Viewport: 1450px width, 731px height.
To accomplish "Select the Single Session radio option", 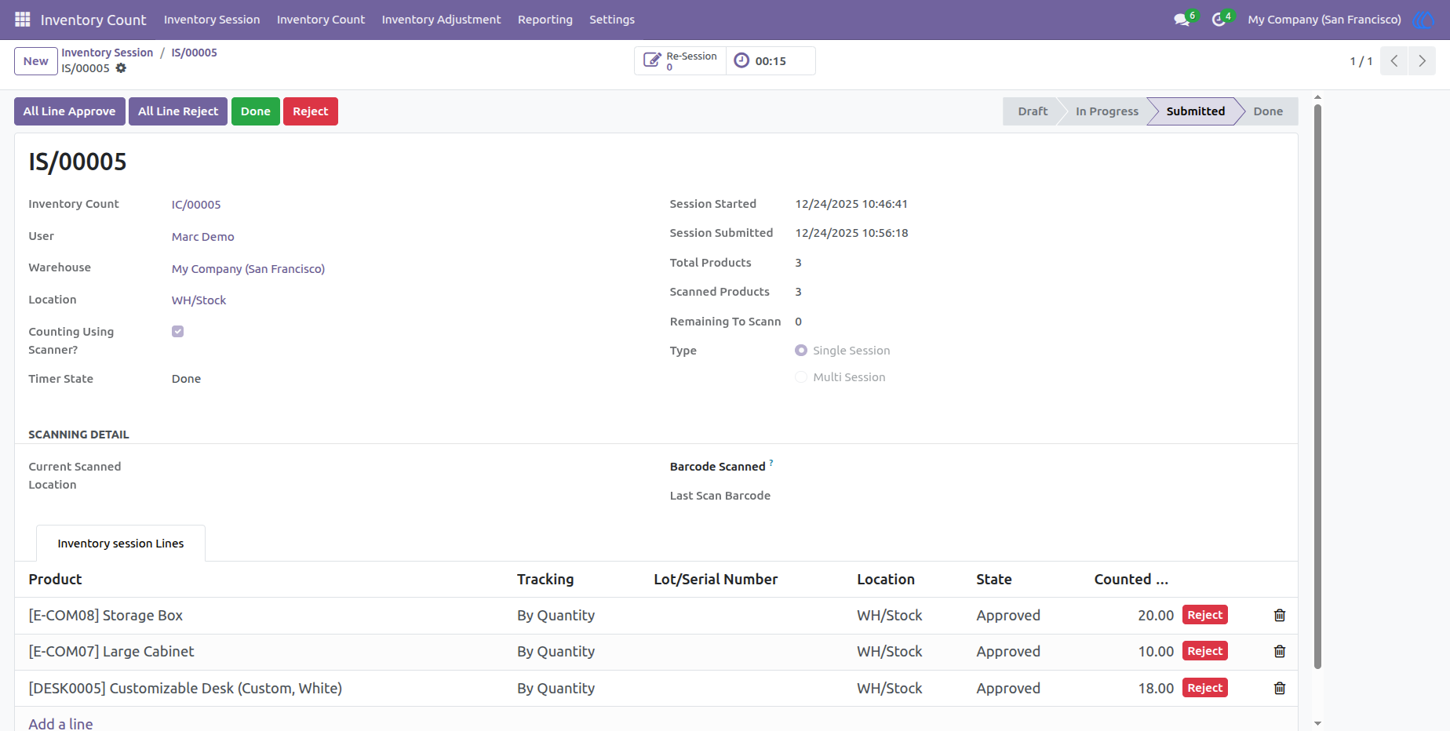I will click(801, 351).
